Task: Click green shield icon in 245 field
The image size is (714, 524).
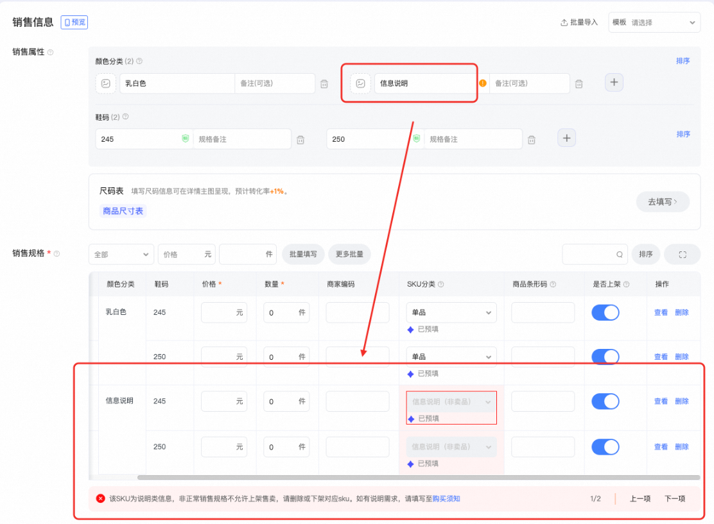Action: (x=186, y=139)
